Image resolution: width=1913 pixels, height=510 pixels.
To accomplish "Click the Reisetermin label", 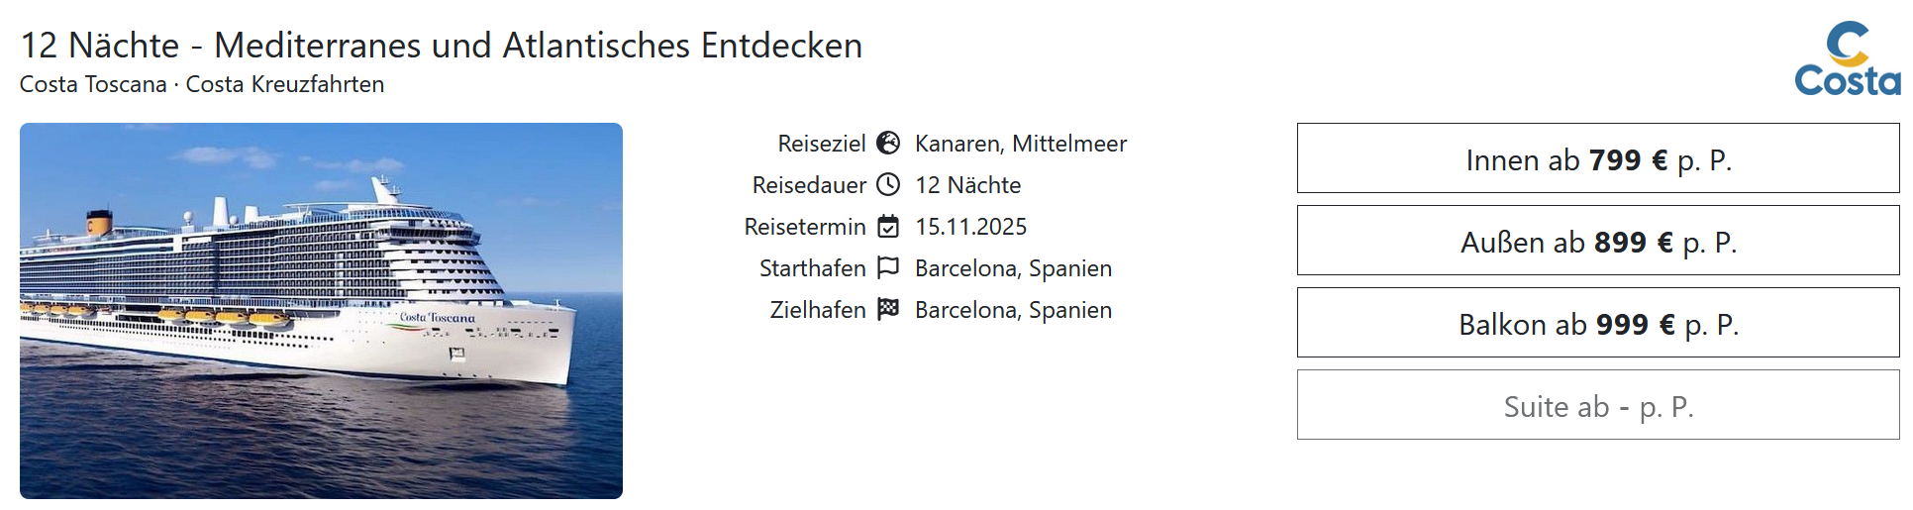I will 804,227.
